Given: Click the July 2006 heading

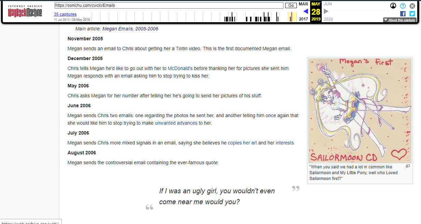Looking at the screenshot, I should [78, 133].
